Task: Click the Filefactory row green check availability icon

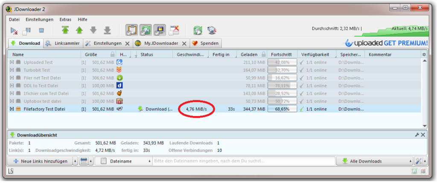Action: 301,109
